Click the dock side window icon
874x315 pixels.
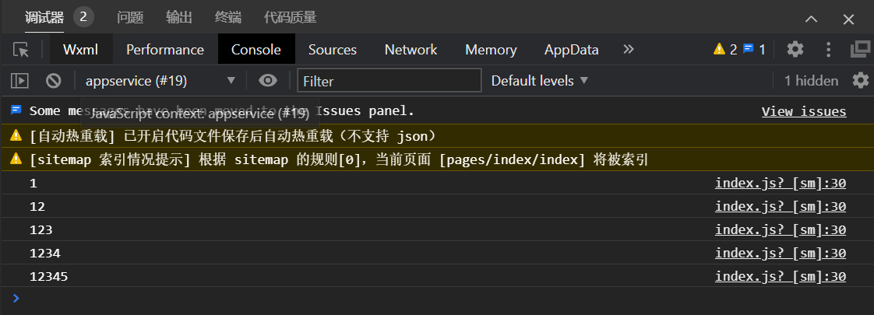click(x=860, y=50)
